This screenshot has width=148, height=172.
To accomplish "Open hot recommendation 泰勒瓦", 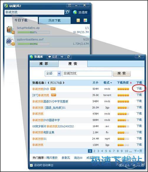I will tap(66, 158).
